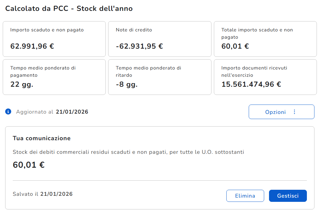Click the Tempo medio ponderato di pagamento label

pos(43,71)
